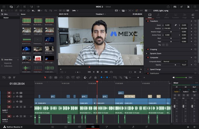Activate the trim edit mode tool

click(x=50, y=77)
